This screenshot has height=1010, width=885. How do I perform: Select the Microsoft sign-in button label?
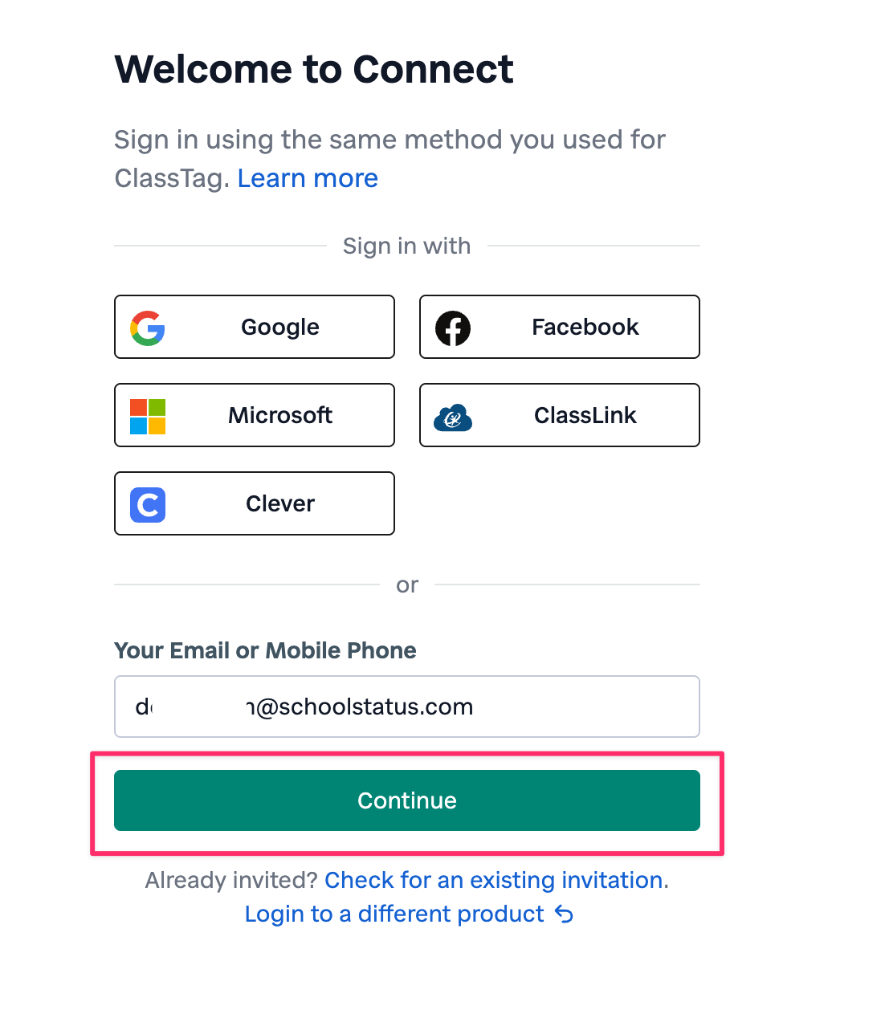coord(280,416)
